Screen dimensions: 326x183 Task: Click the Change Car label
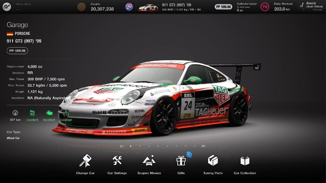click(x=85, y=173)
